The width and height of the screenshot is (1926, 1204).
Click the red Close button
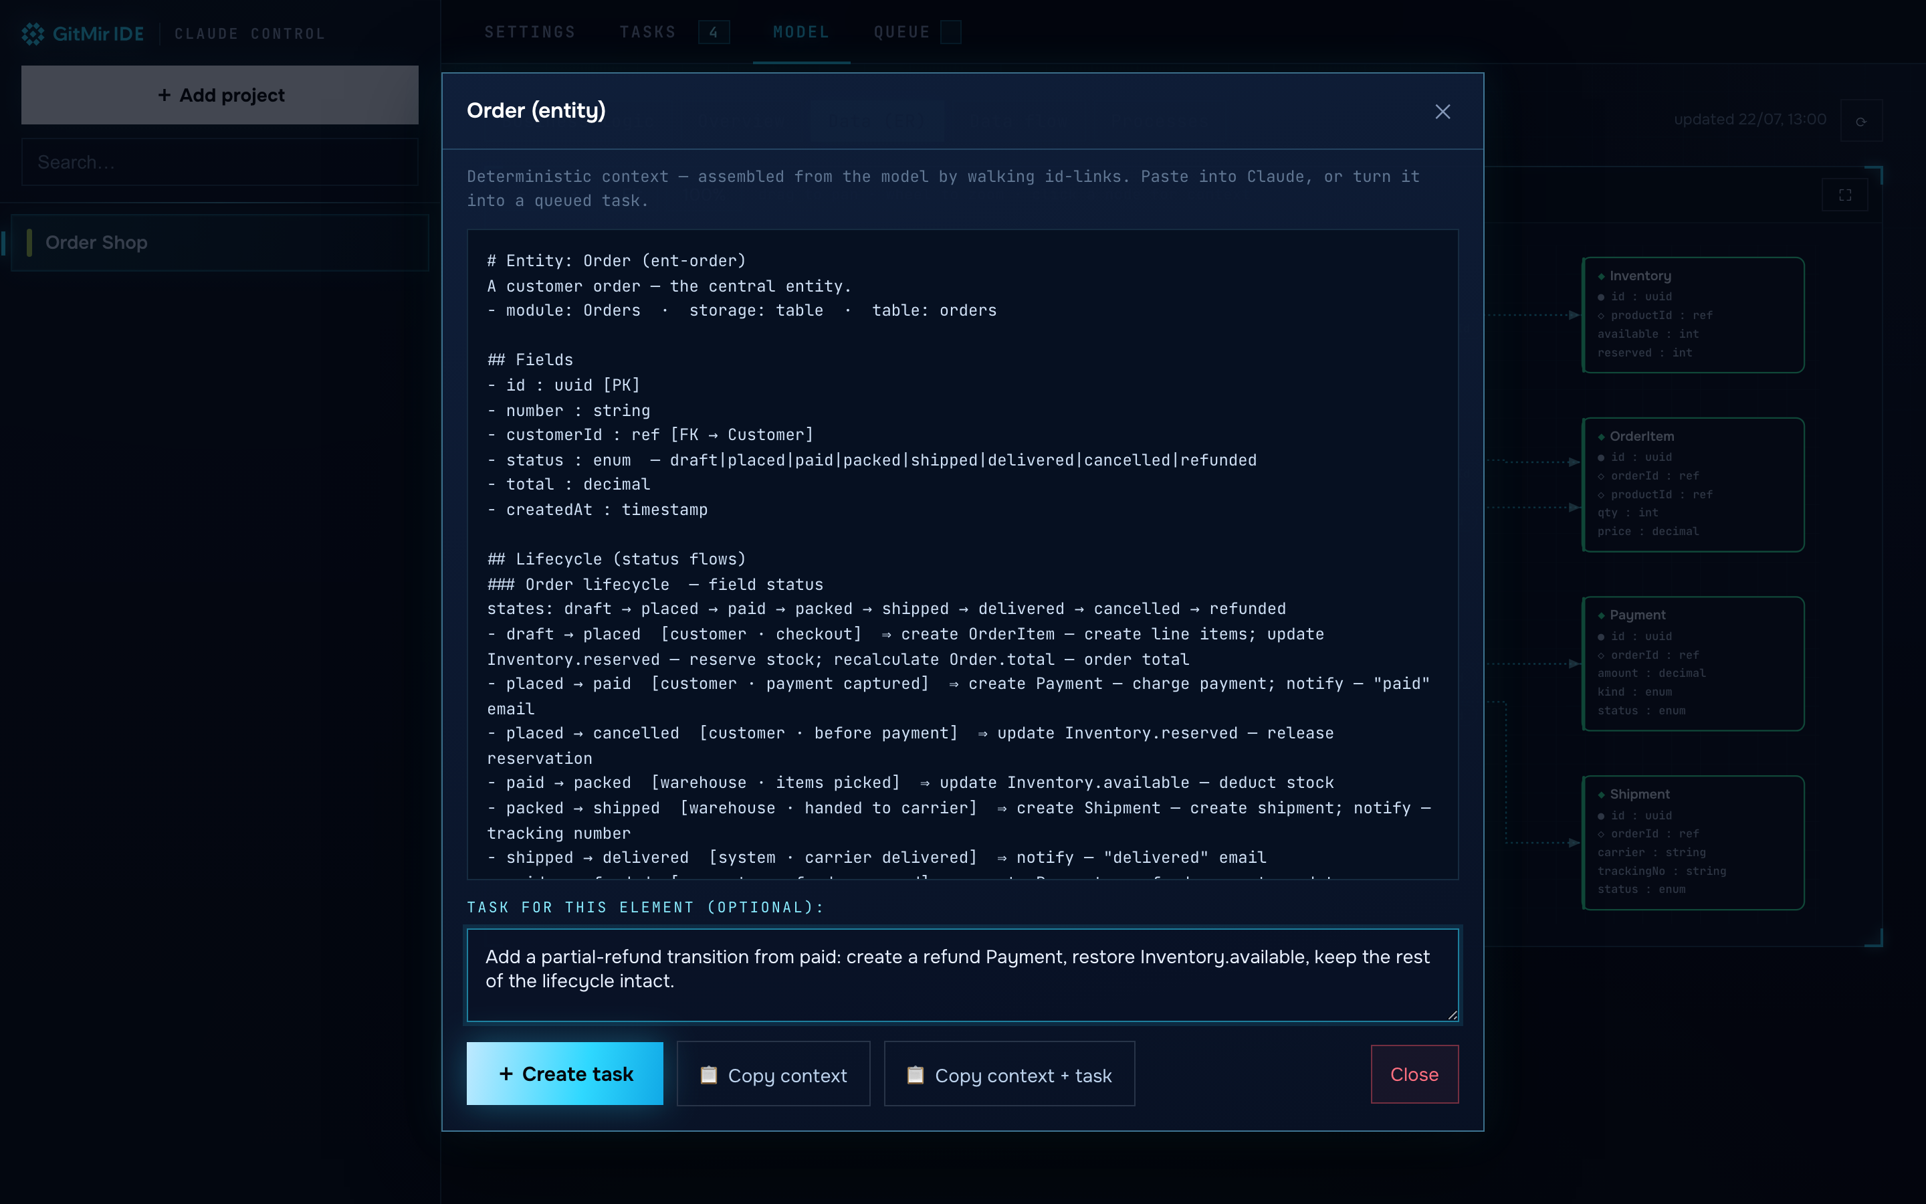[1414, 1074]
